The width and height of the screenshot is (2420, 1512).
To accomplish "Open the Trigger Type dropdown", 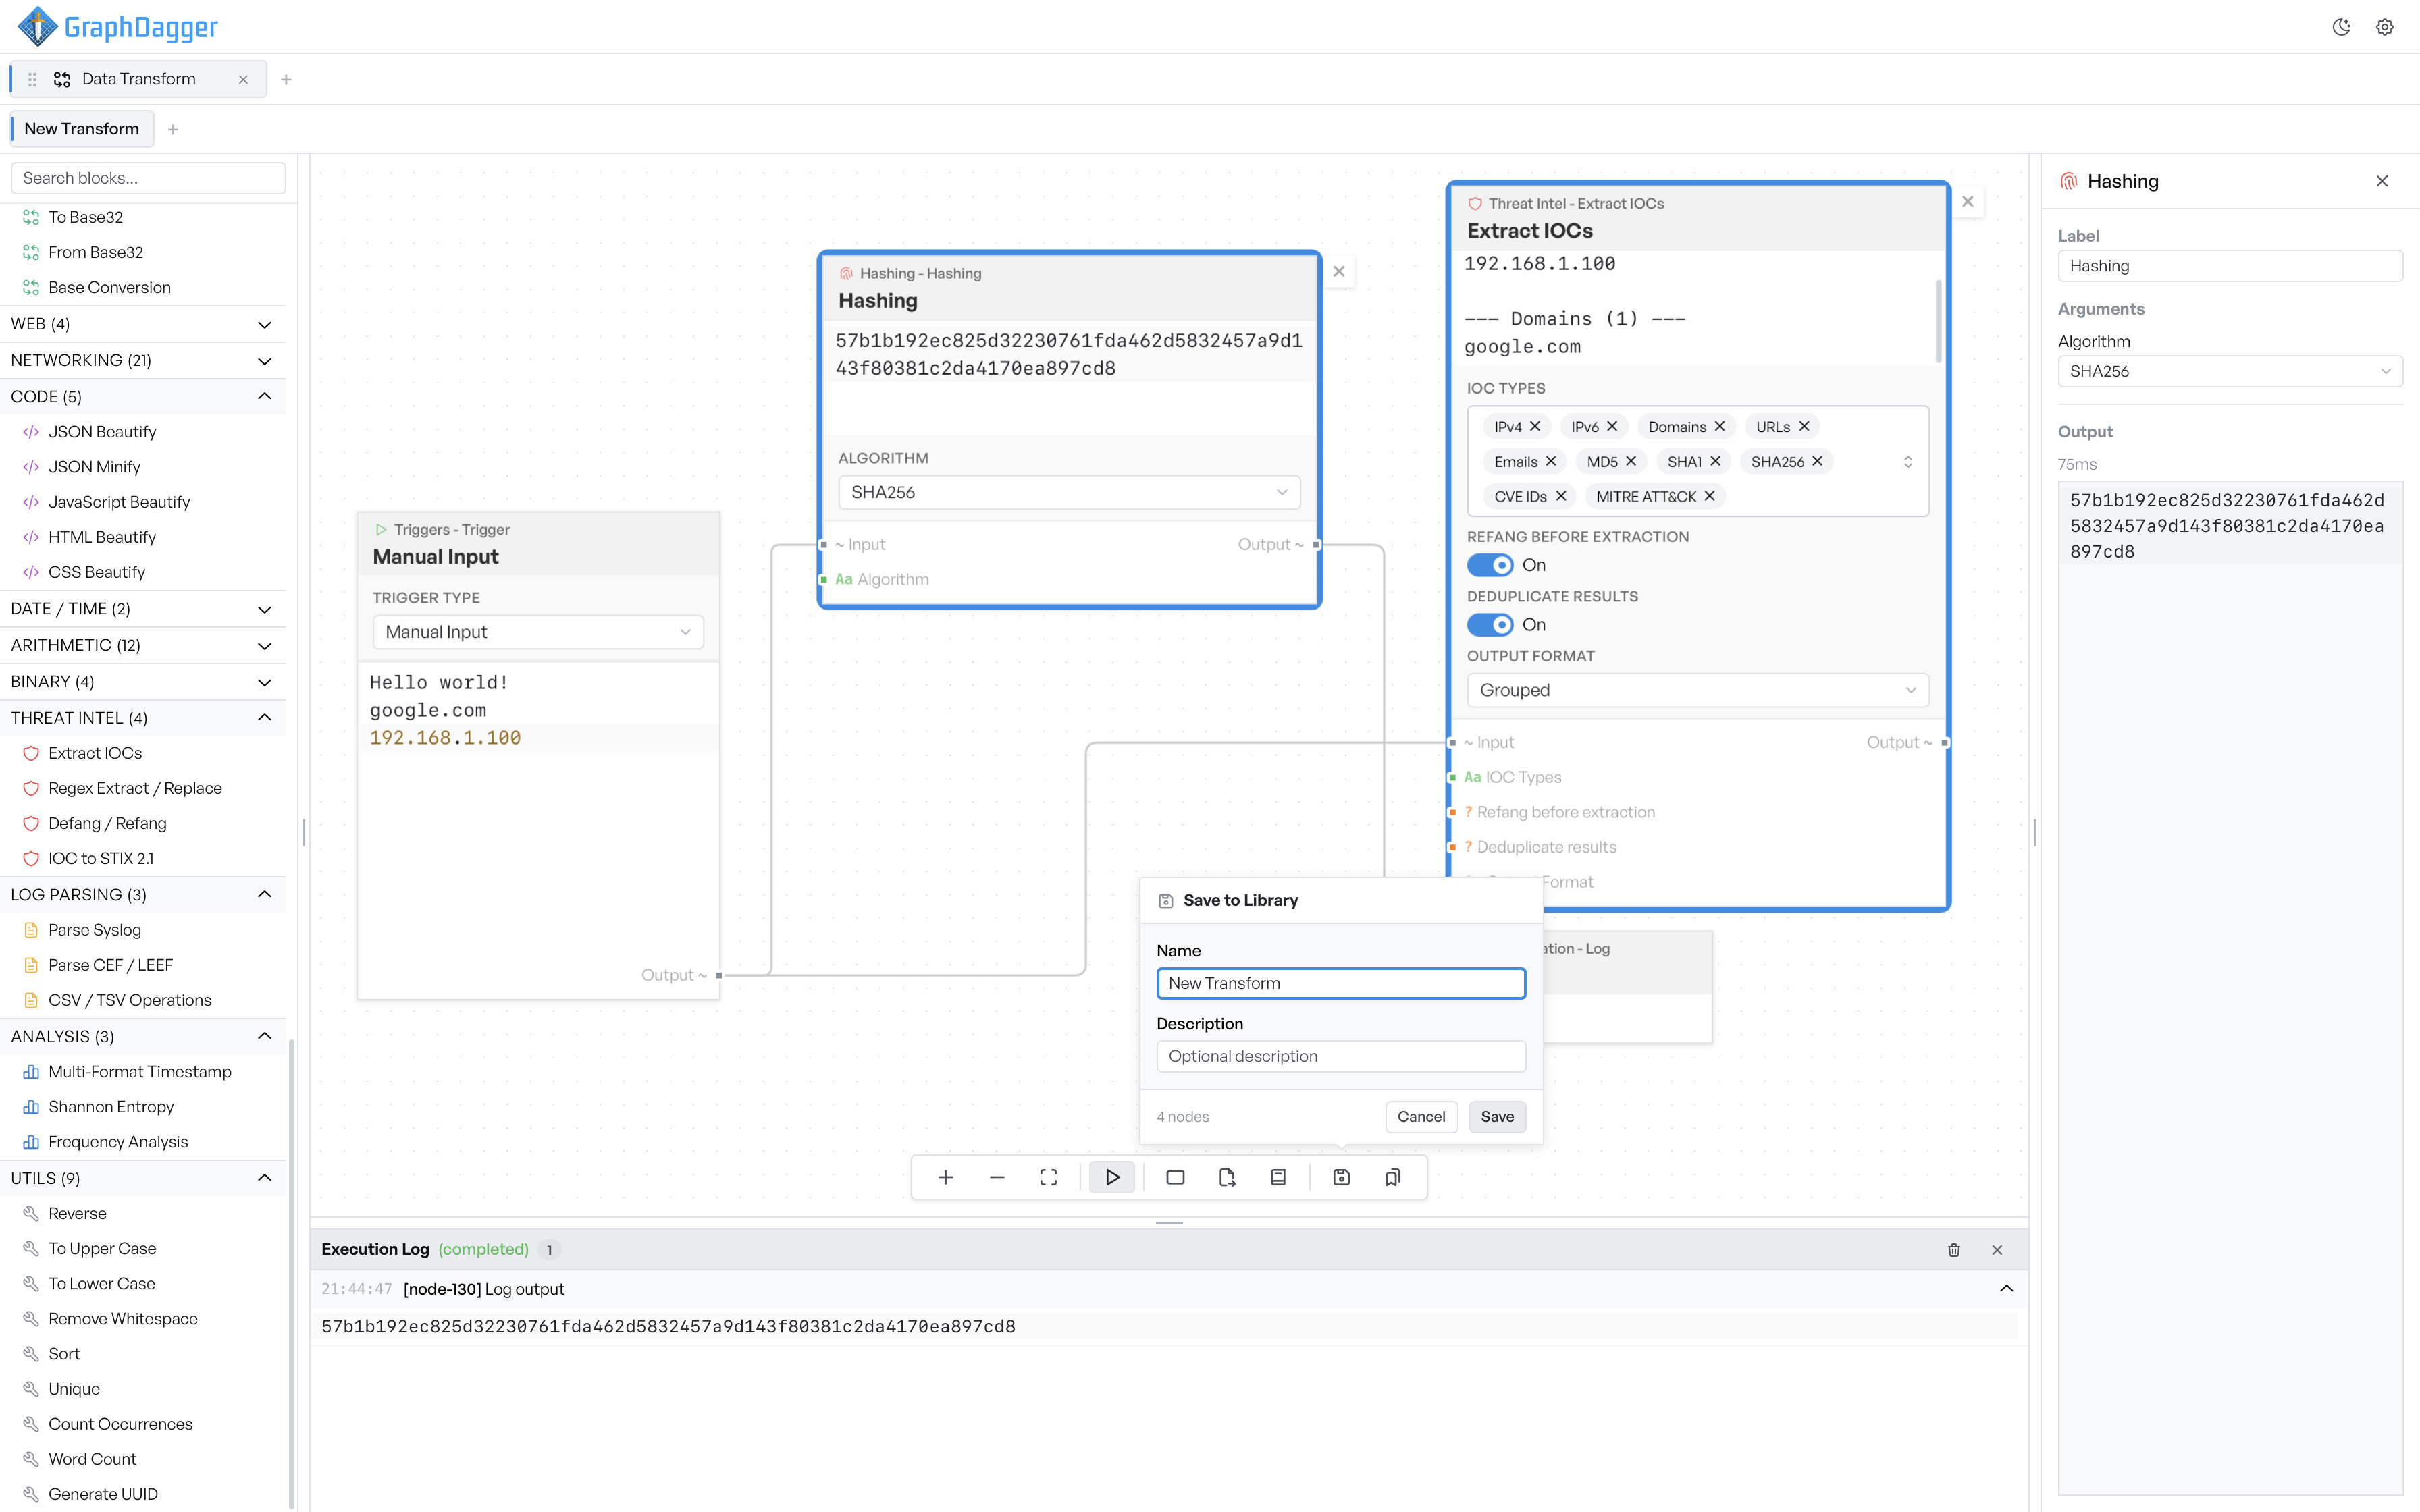I will click(x=538, y=632).
